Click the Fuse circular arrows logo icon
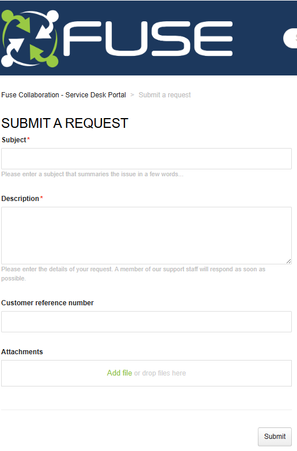297x451 pixels. (x=30, y=39)
